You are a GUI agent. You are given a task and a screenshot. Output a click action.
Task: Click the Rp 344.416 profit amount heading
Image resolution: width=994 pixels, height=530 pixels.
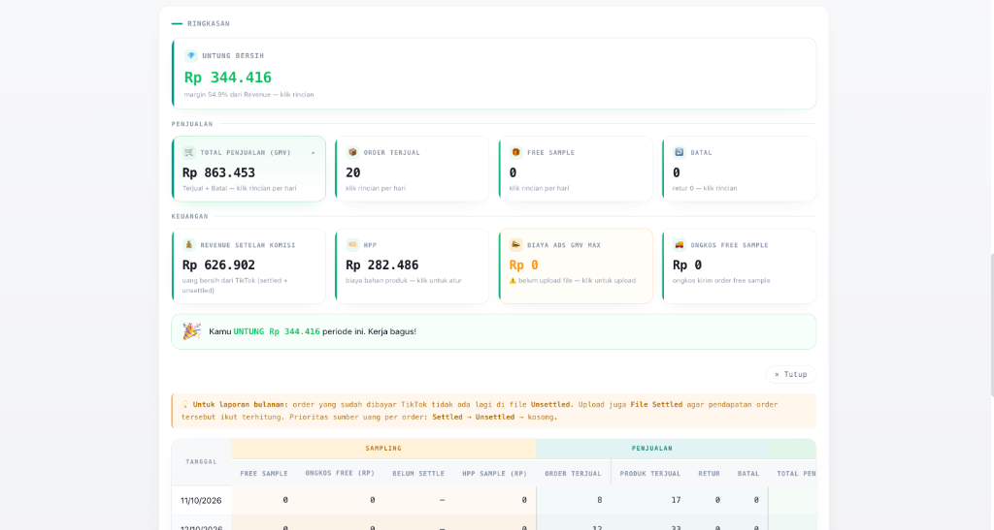[x=227, y=78]
